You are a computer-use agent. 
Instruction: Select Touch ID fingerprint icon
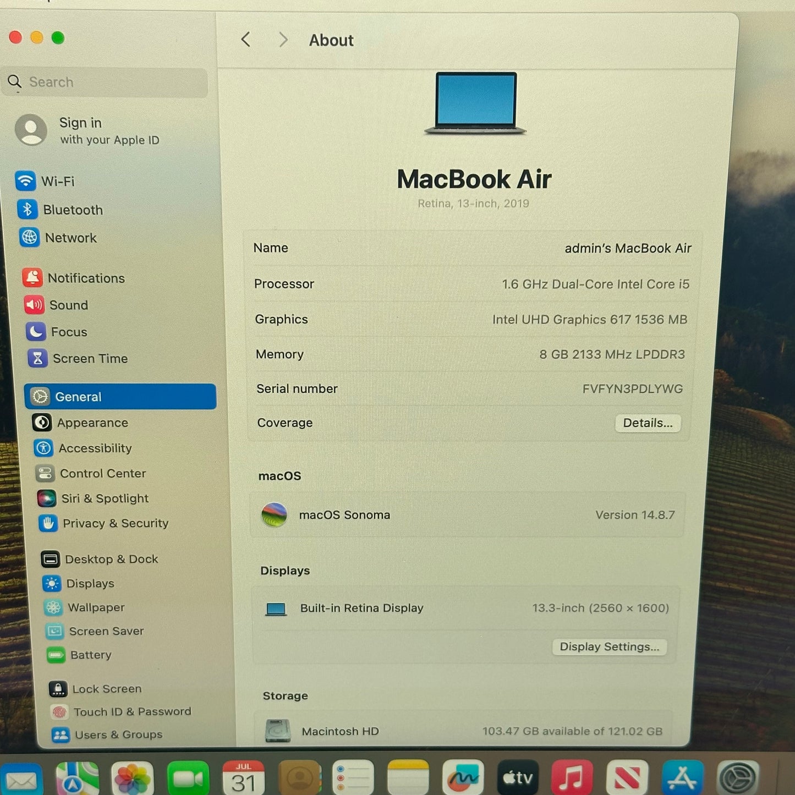click(59, 712)
